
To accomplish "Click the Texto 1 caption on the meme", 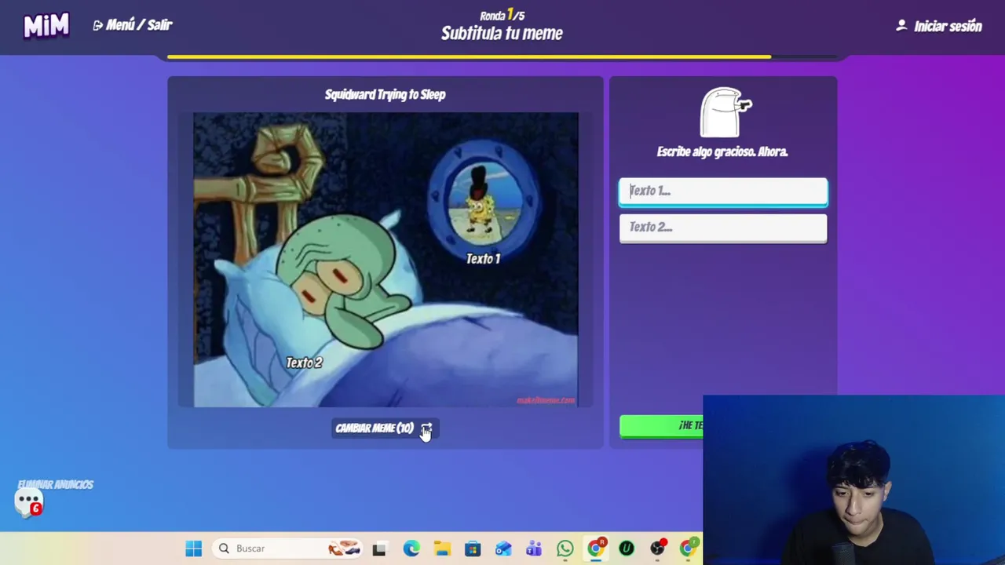I will 483,259.
